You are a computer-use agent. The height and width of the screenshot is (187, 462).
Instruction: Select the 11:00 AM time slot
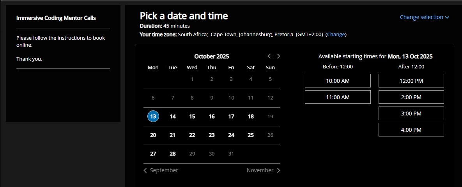pyautogui.click(x=338, y=97)
